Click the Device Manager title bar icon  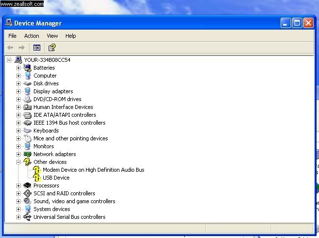(9, 23)
